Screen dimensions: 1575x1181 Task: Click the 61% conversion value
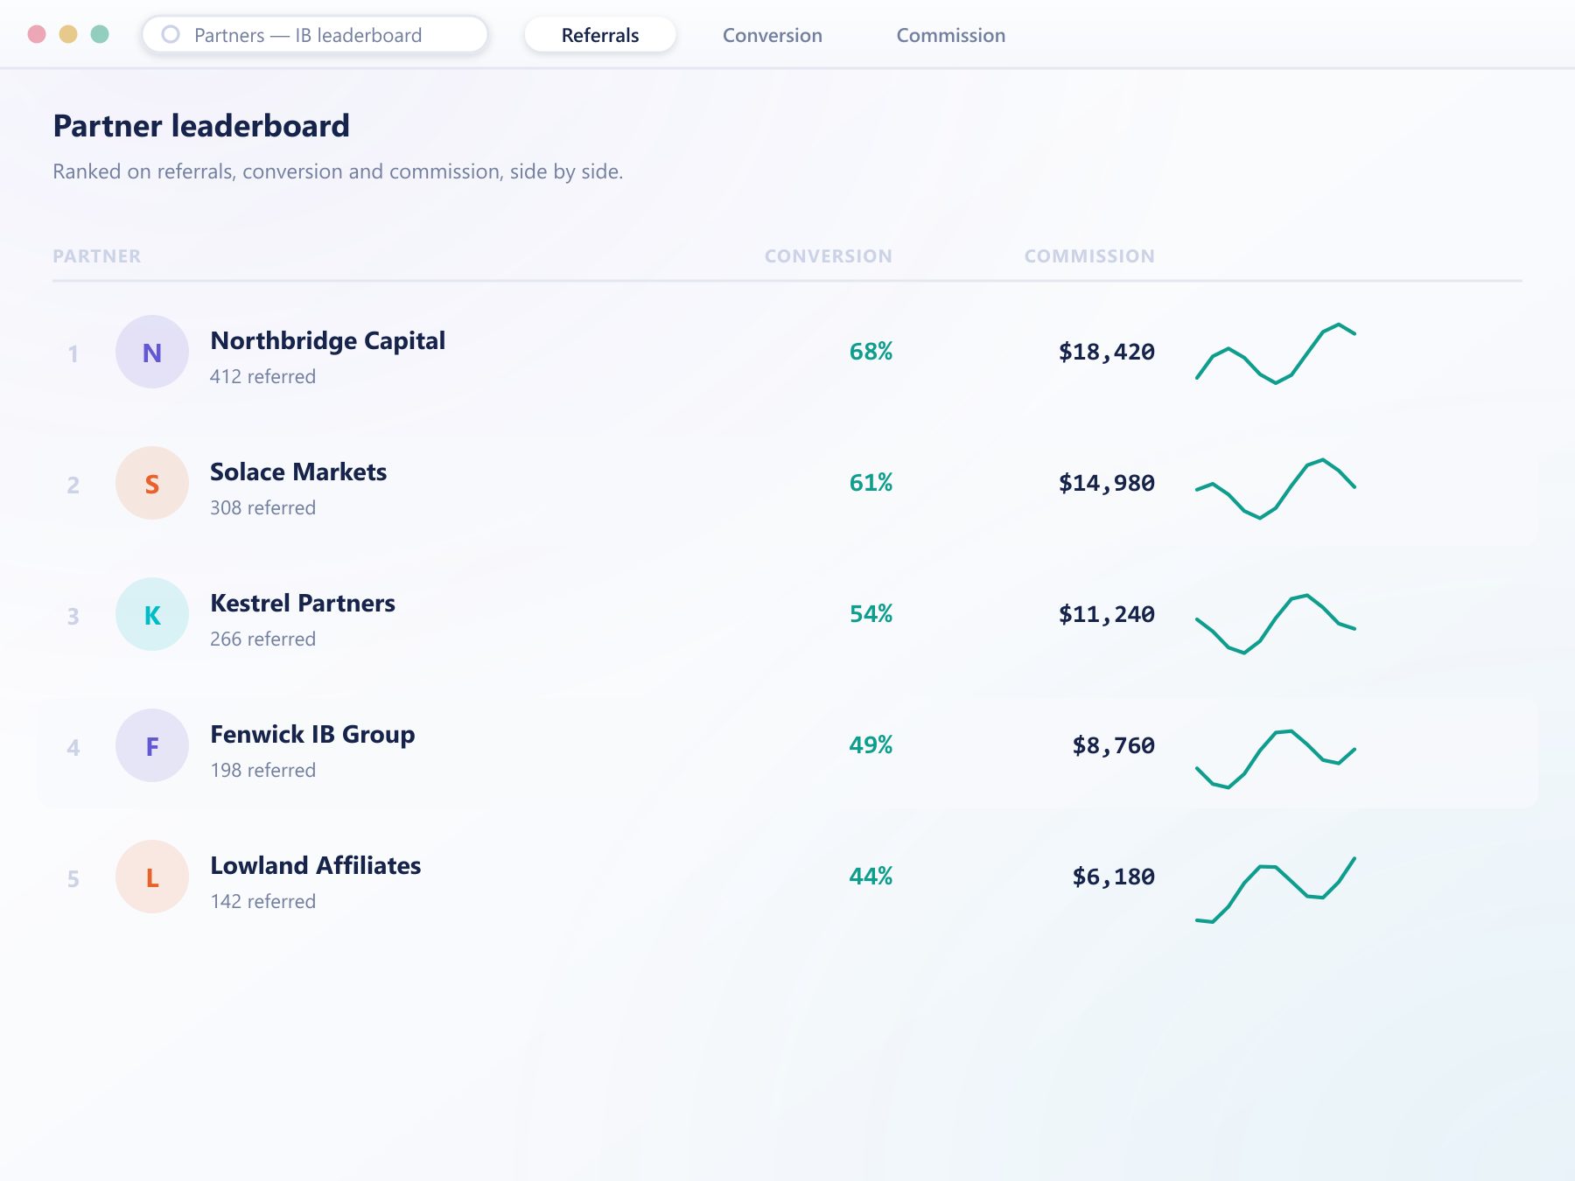[871, 483]
